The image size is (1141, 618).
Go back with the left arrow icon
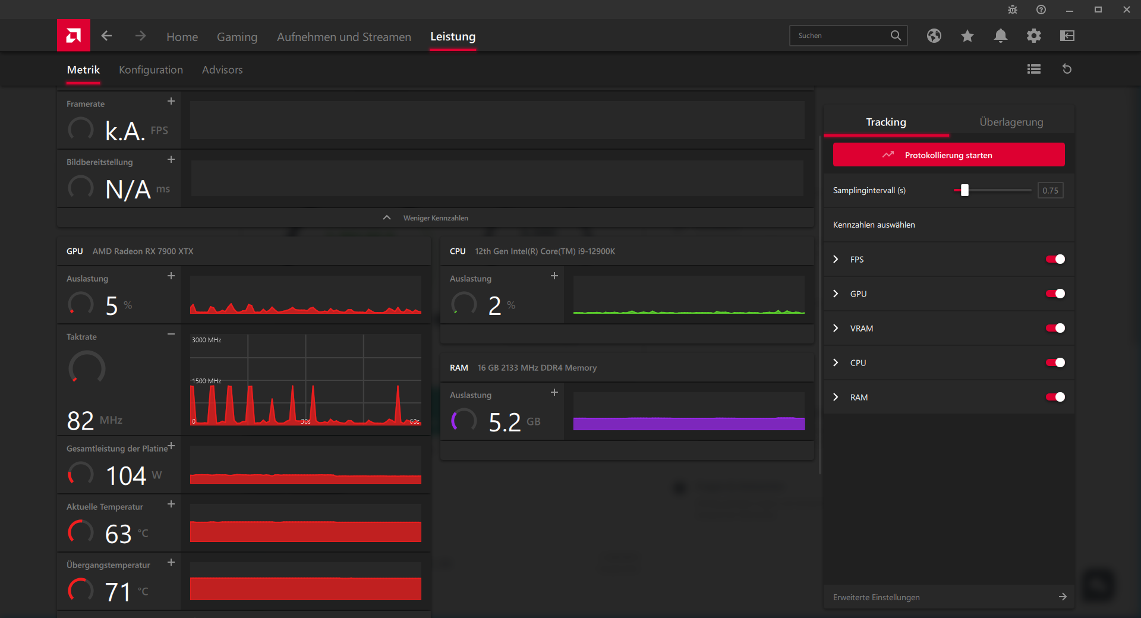(x=106, y=36)
